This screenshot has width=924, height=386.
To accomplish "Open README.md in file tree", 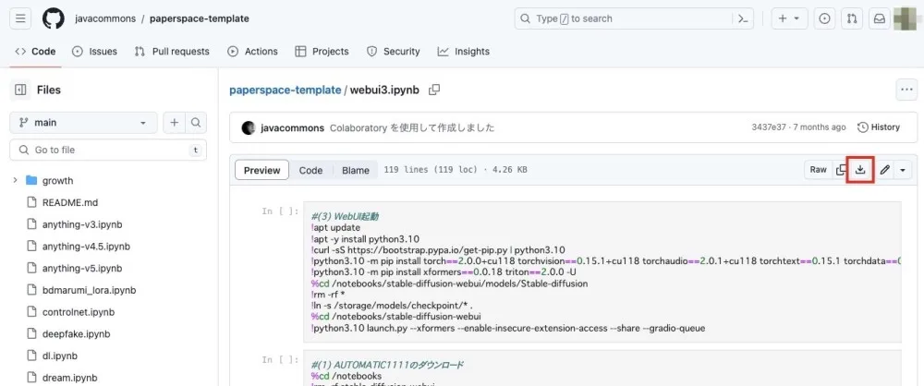I will (x=70, y=202).
